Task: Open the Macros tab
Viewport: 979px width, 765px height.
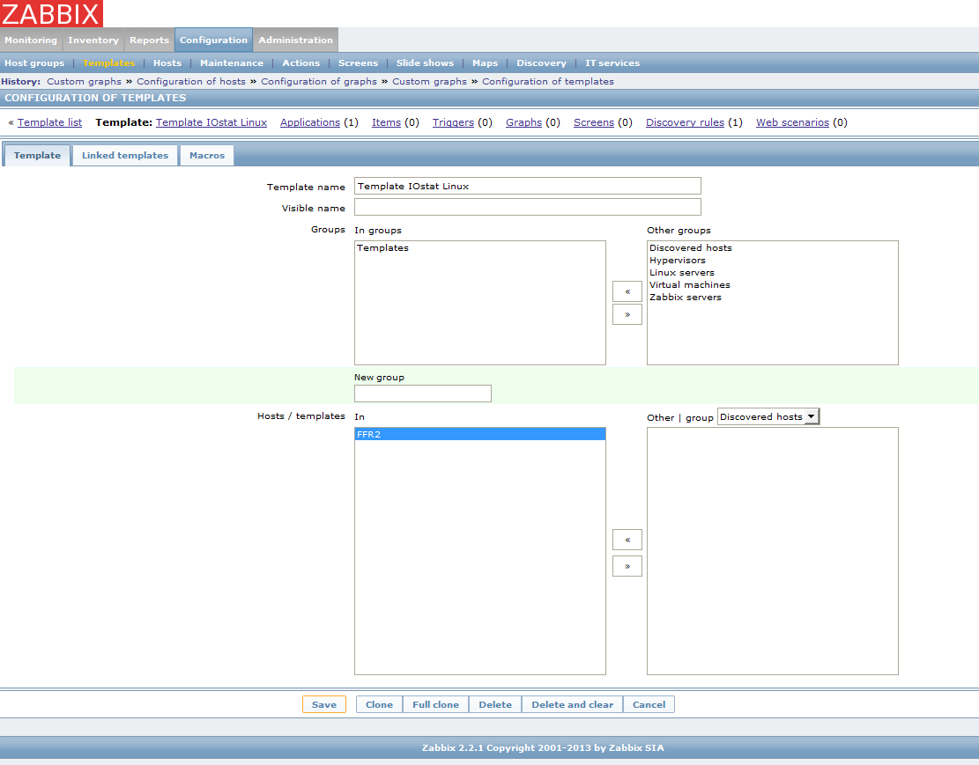Action: [x=207, y=156]
